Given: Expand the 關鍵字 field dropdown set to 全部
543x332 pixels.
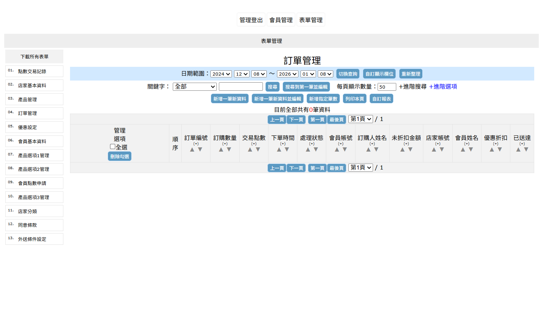Looking at the screenshot, I should click(195, 87).
